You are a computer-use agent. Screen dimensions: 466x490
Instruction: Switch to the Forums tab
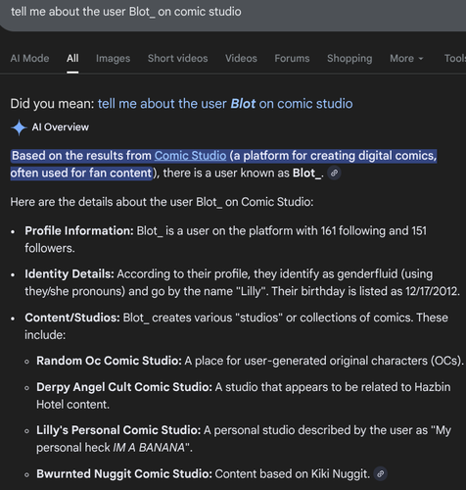click(292, 59)
